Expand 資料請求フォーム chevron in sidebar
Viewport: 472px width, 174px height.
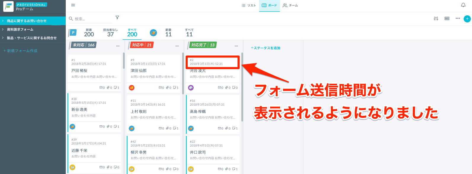pos(3,29)
